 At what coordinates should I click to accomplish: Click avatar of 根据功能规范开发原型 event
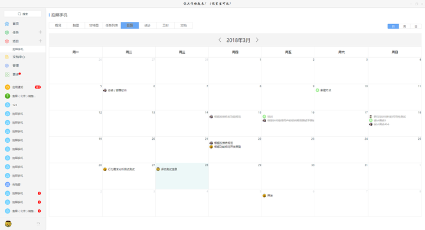(211, 147)
